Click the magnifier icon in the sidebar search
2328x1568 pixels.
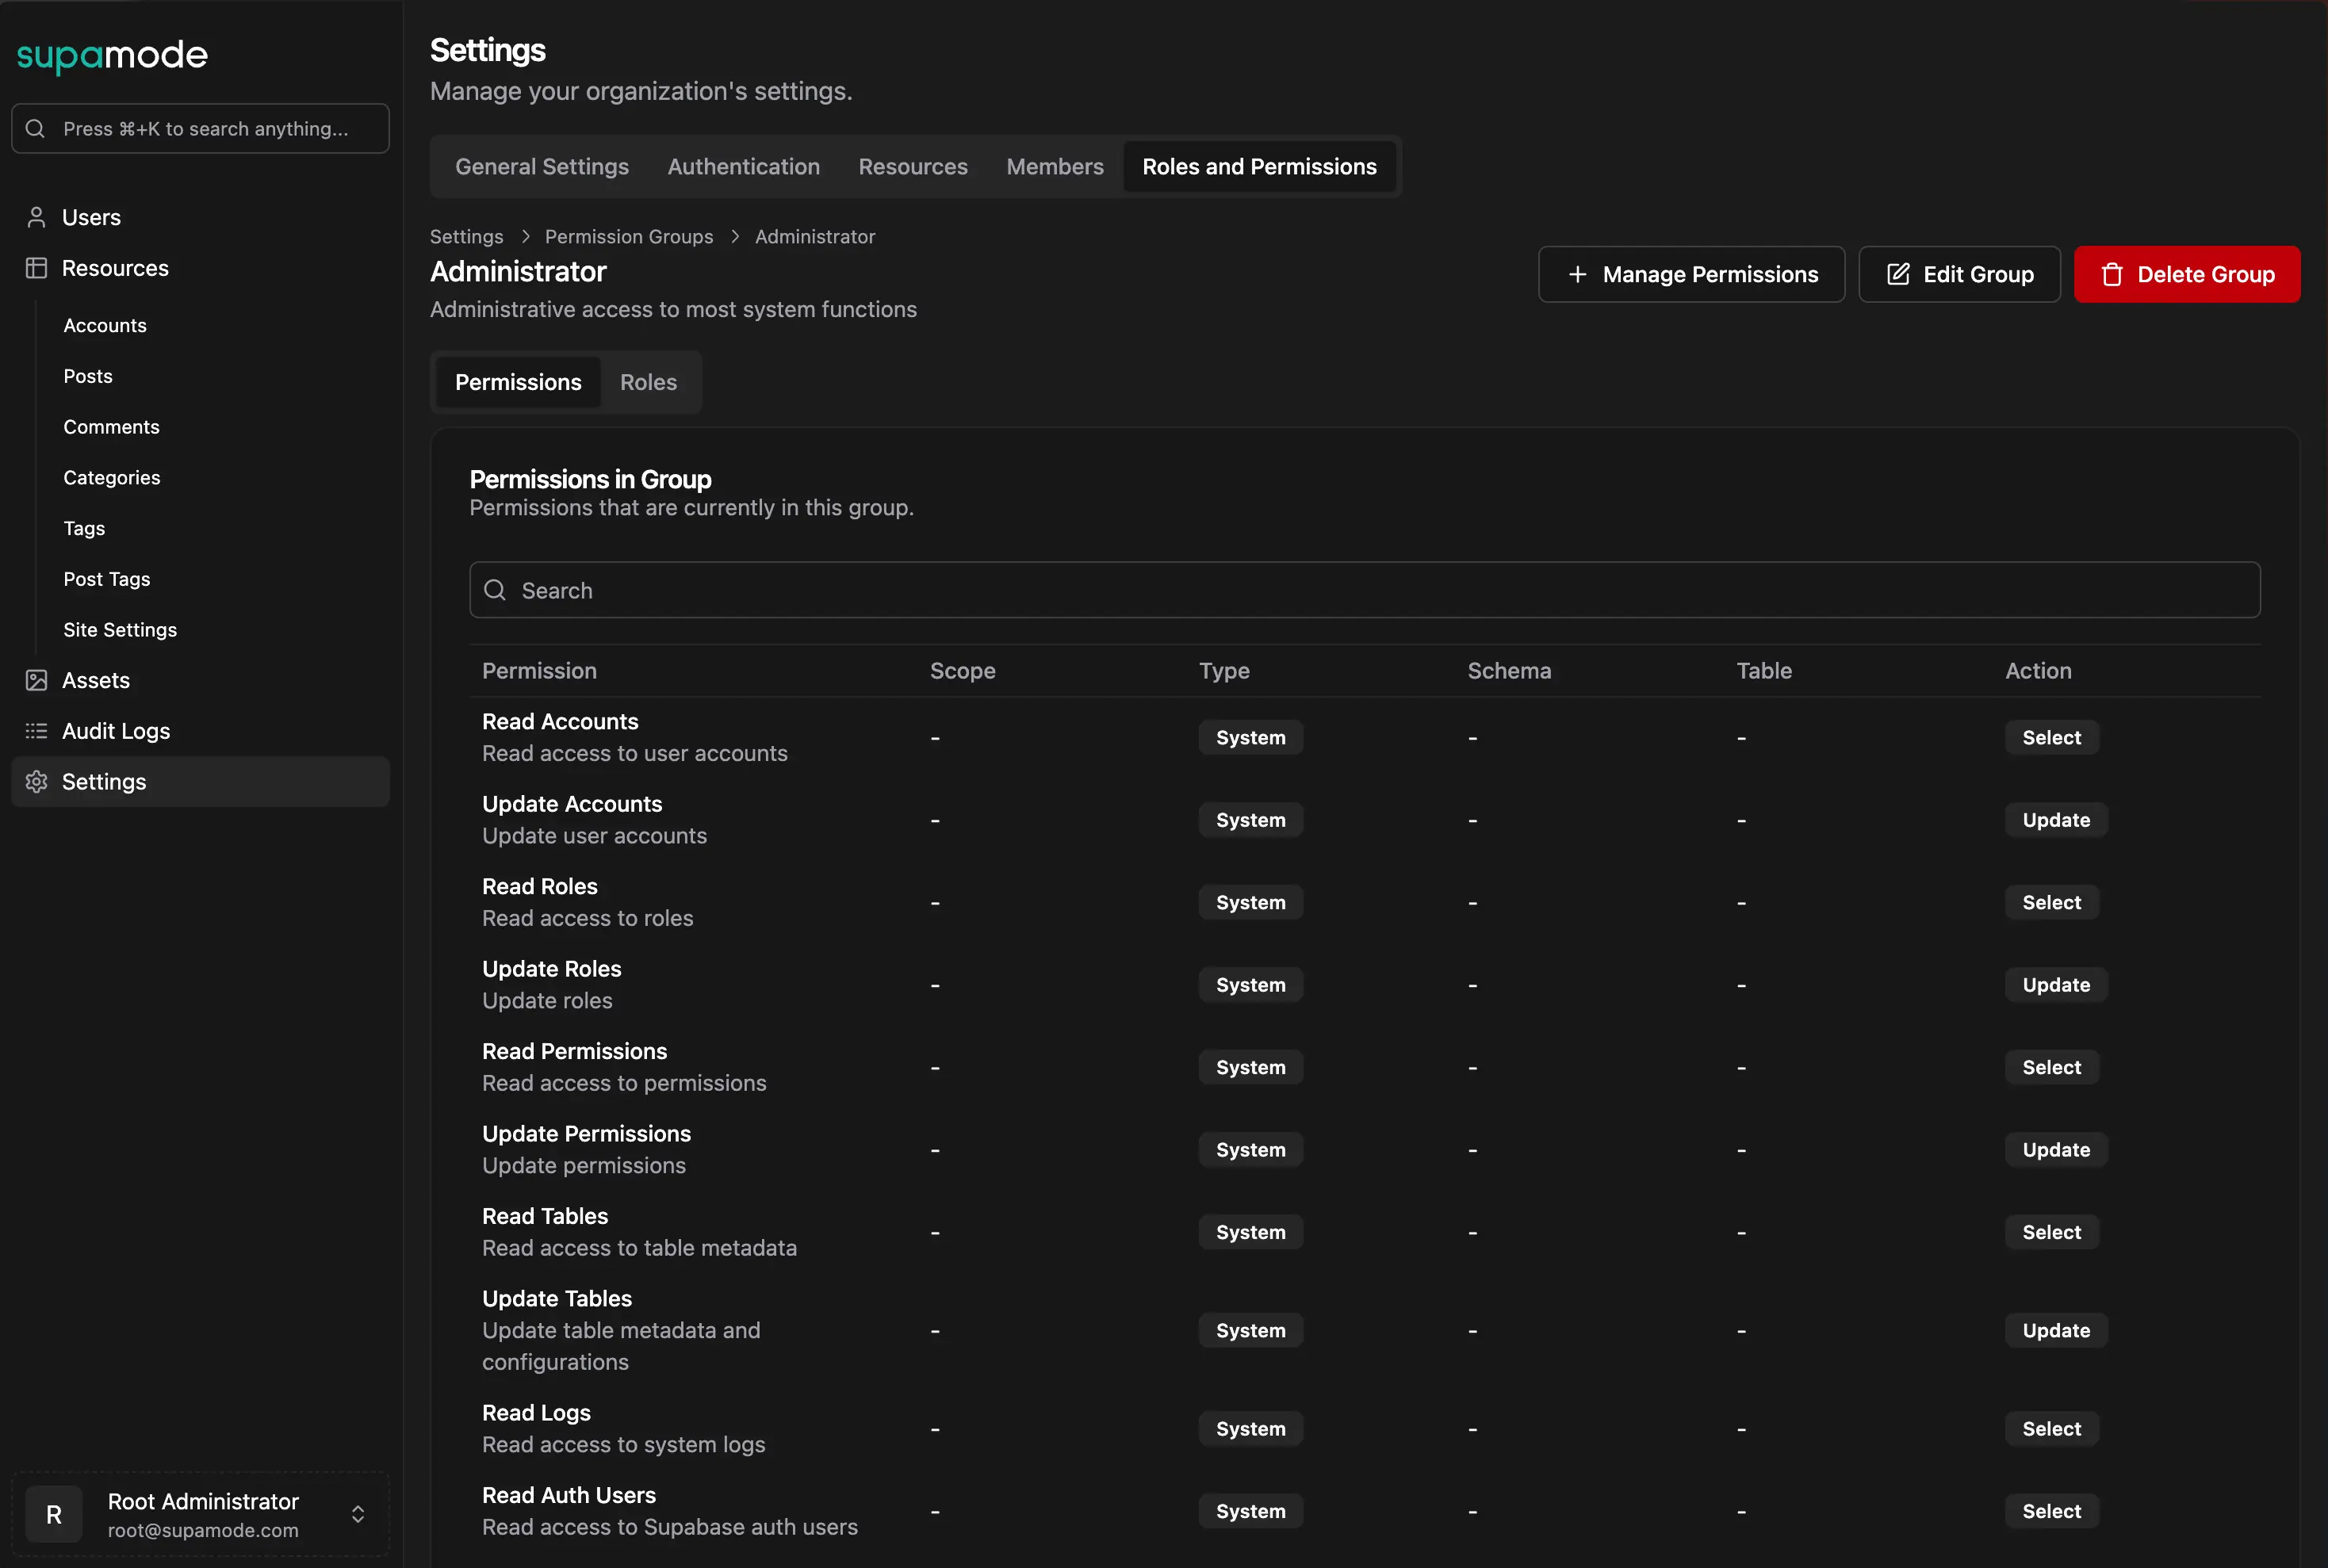click(34, 128)
